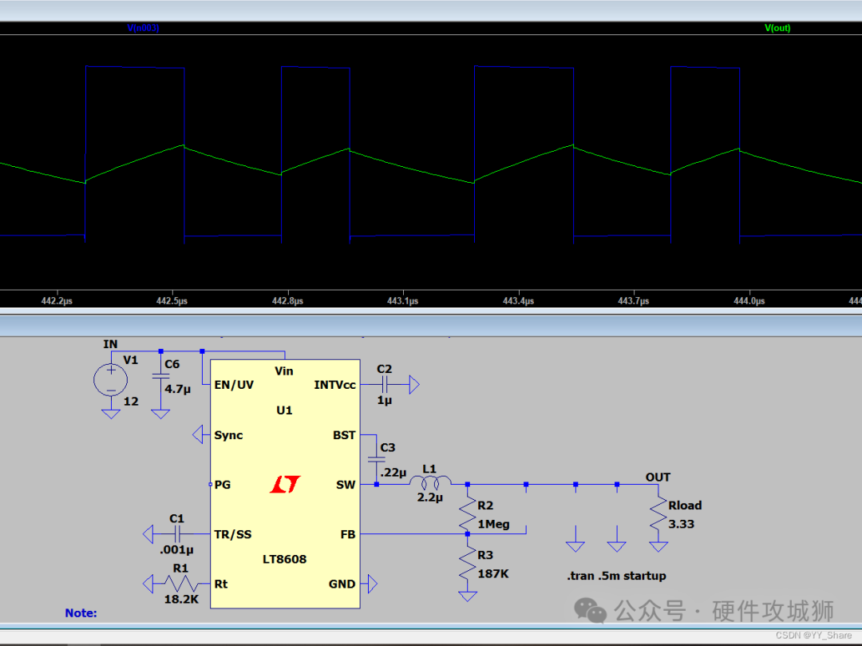Click the 442.2µs time axis label
The width and height of the screenshot is (862, 646).
(x=57, y=301)
